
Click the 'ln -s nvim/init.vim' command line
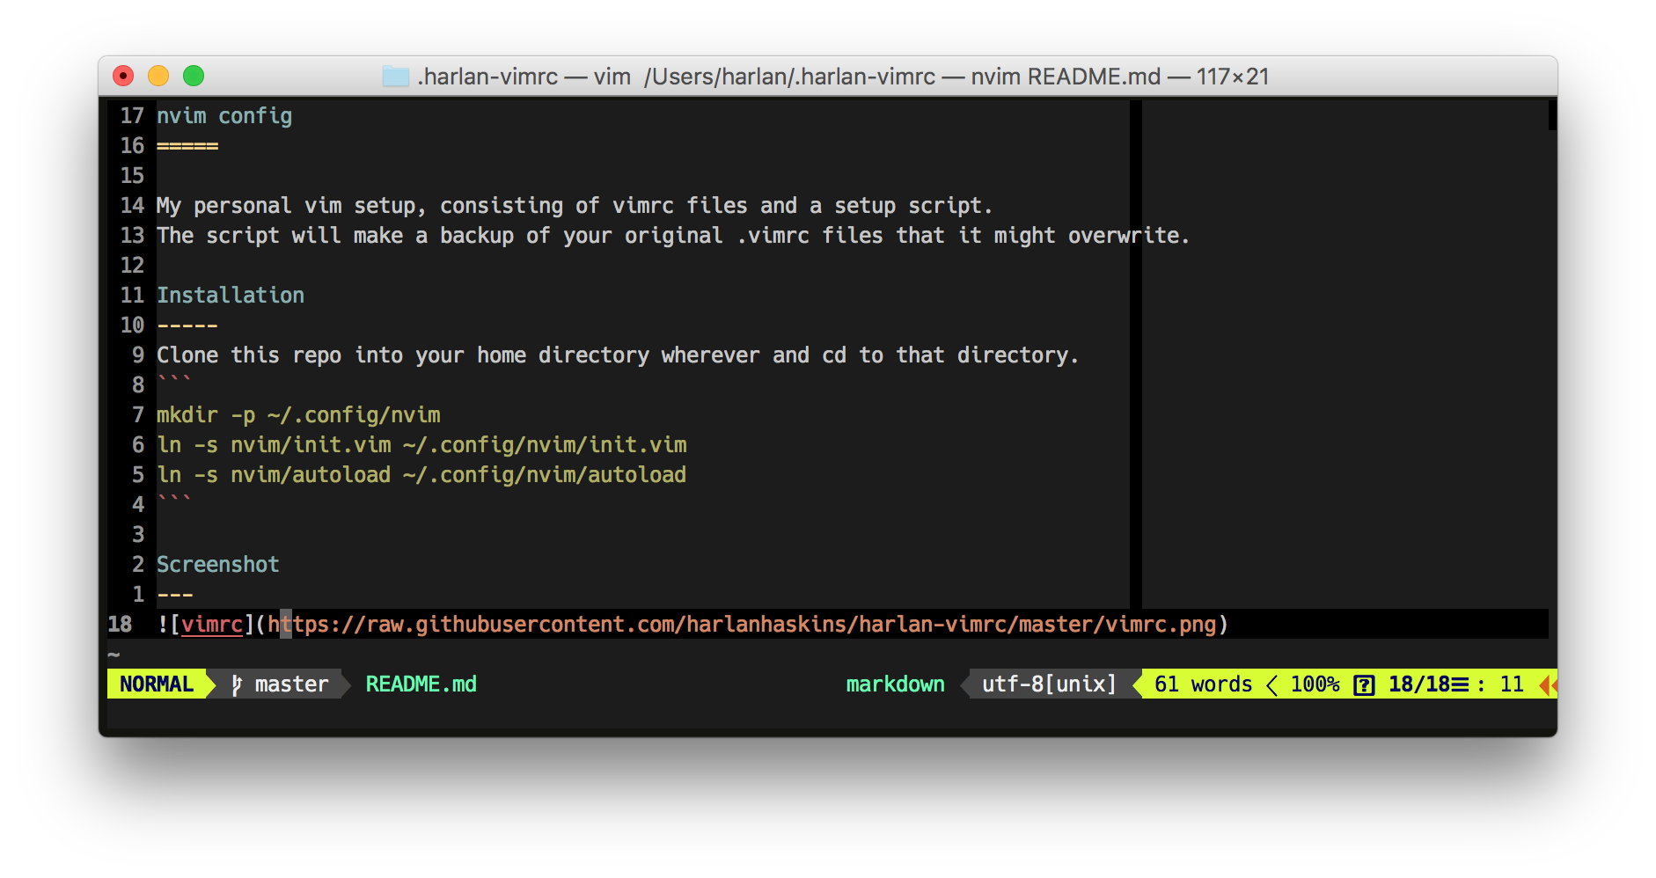click(421, 445)
